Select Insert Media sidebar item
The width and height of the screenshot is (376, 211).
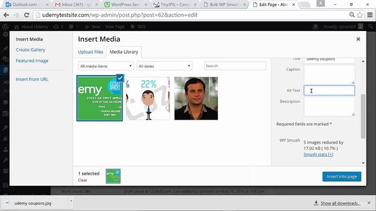29,39
